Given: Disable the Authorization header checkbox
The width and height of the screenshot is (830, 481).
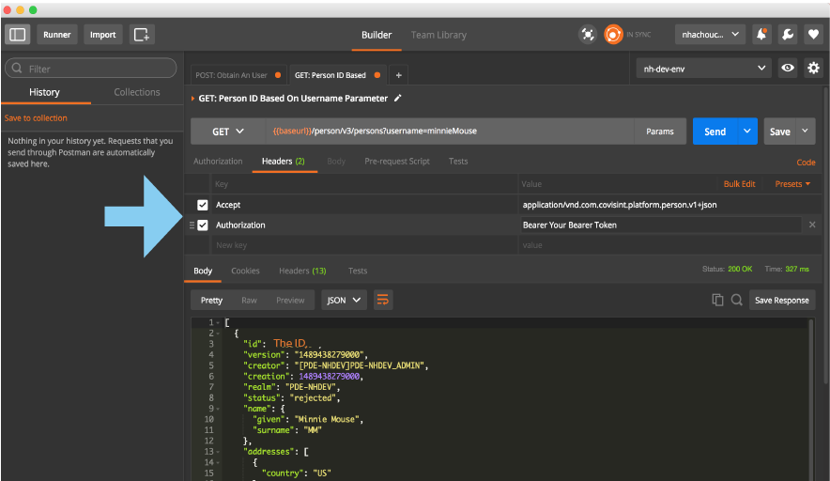Looking at the screenshot, I should tap(203, 225).
